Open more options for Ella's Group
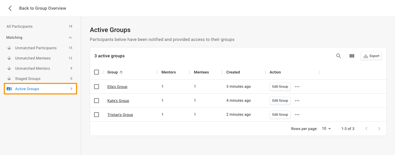Viewport: 395px width, 155px height. [x=297, y=87]
